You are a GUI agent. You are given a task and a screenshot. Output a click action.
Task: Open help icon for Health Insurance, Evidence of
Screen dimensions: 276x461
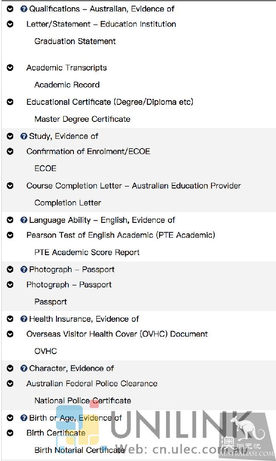24,319
